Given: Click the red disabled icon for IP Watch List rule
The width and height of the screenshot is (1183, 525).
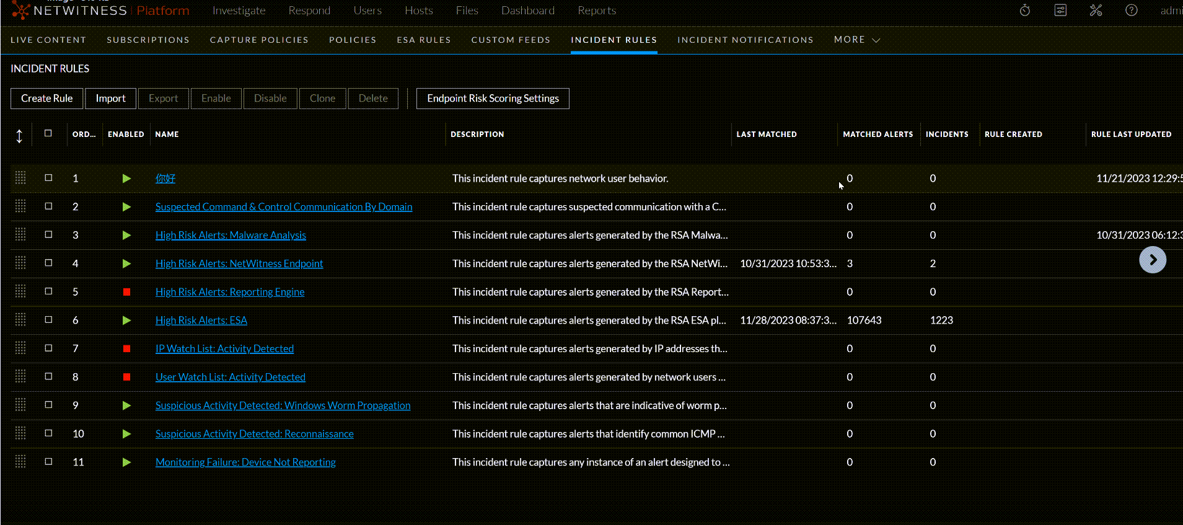Looking at the screenshot, I should pyautogui.click(x=126, y=349).
